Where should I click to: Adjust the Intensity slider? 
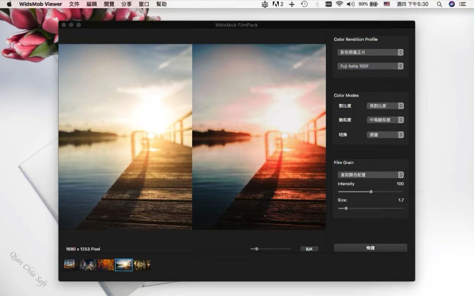(x=371, y=192)
